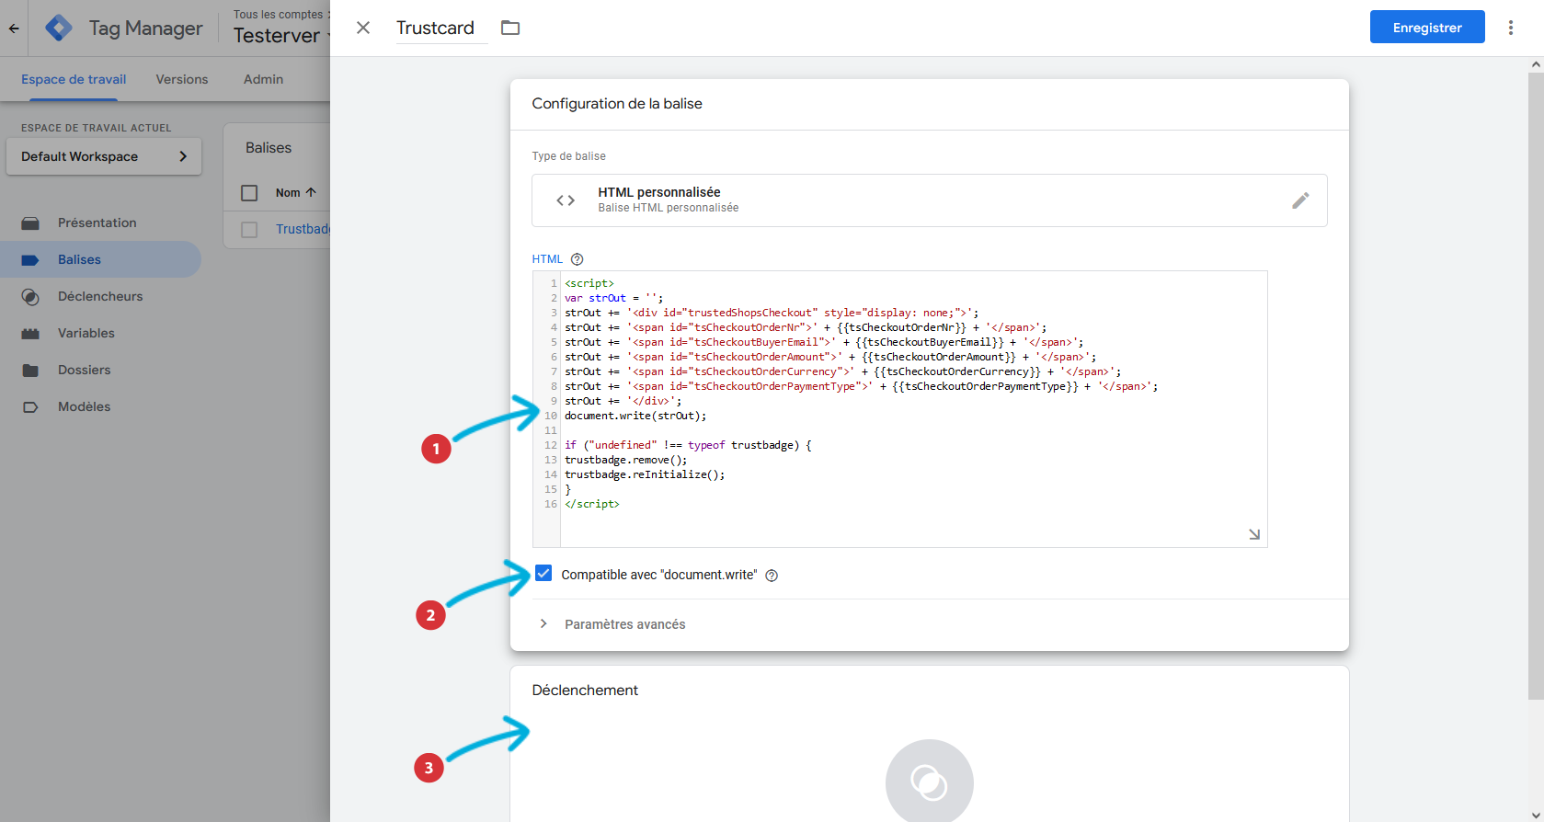This screenshot has width=1544, height=822.
Task: Click the Présentation briefcase icon
Action: 30,223
